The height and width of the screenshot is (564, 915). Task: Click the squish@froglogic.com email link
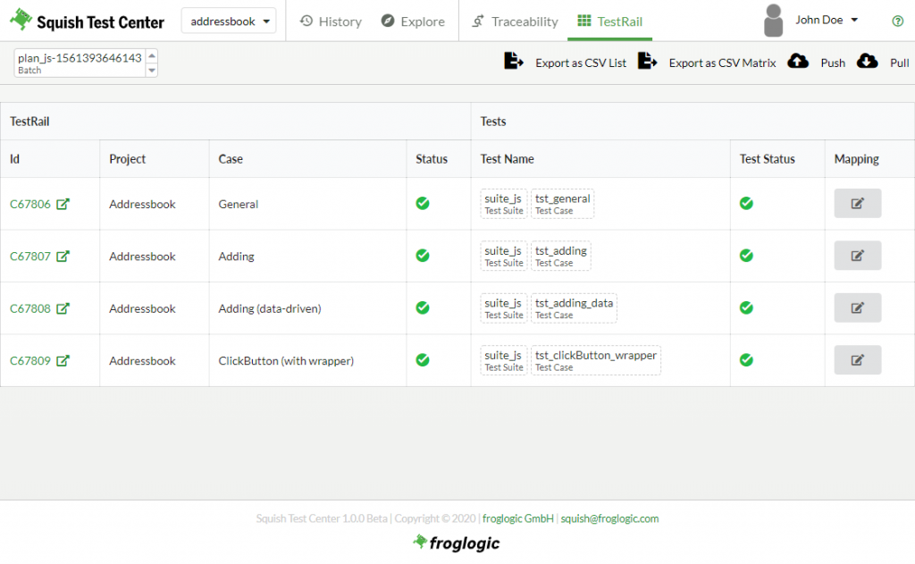click(x=609, y=518)
